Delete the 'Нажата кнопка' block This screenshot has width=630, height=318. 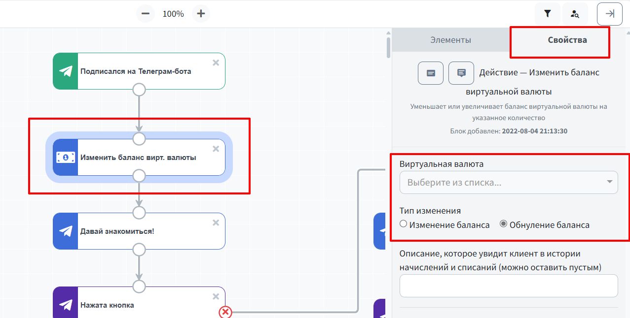tap(216, 296)
